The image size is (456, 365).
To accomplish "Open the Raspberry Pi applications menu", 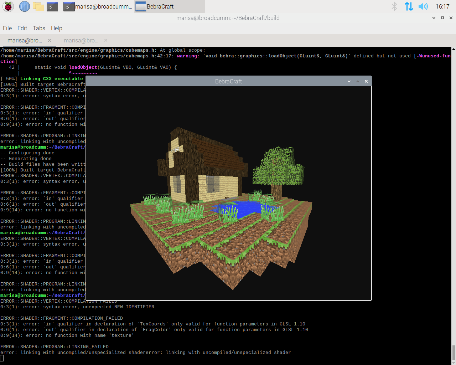I will (8, 6).
